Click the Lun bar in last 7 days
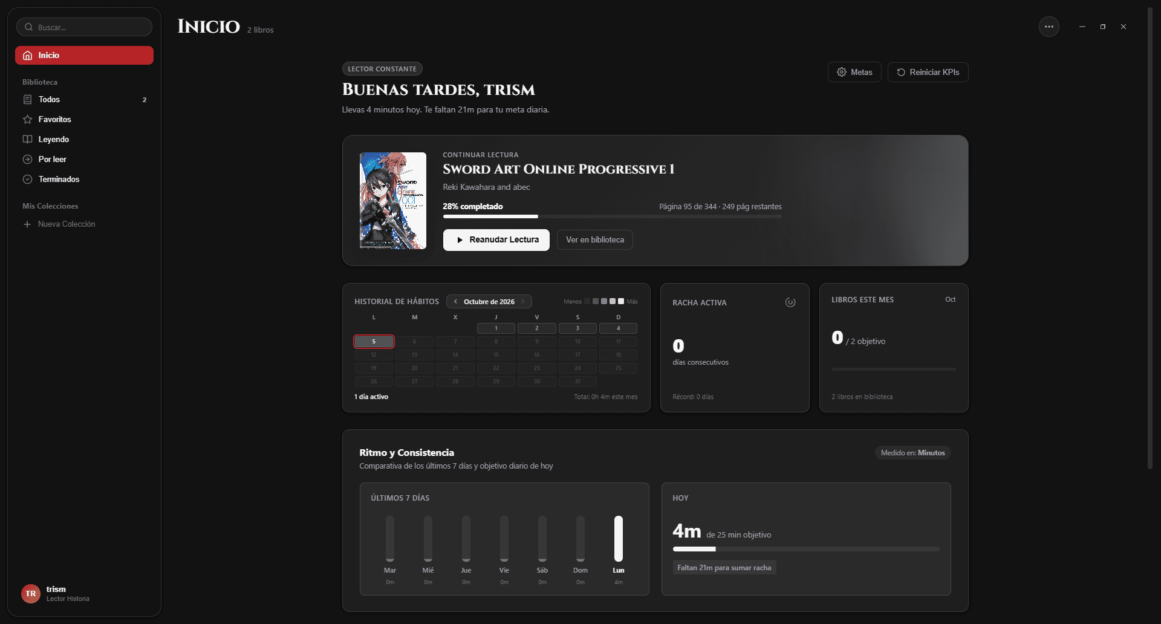 tap(619, 539)
